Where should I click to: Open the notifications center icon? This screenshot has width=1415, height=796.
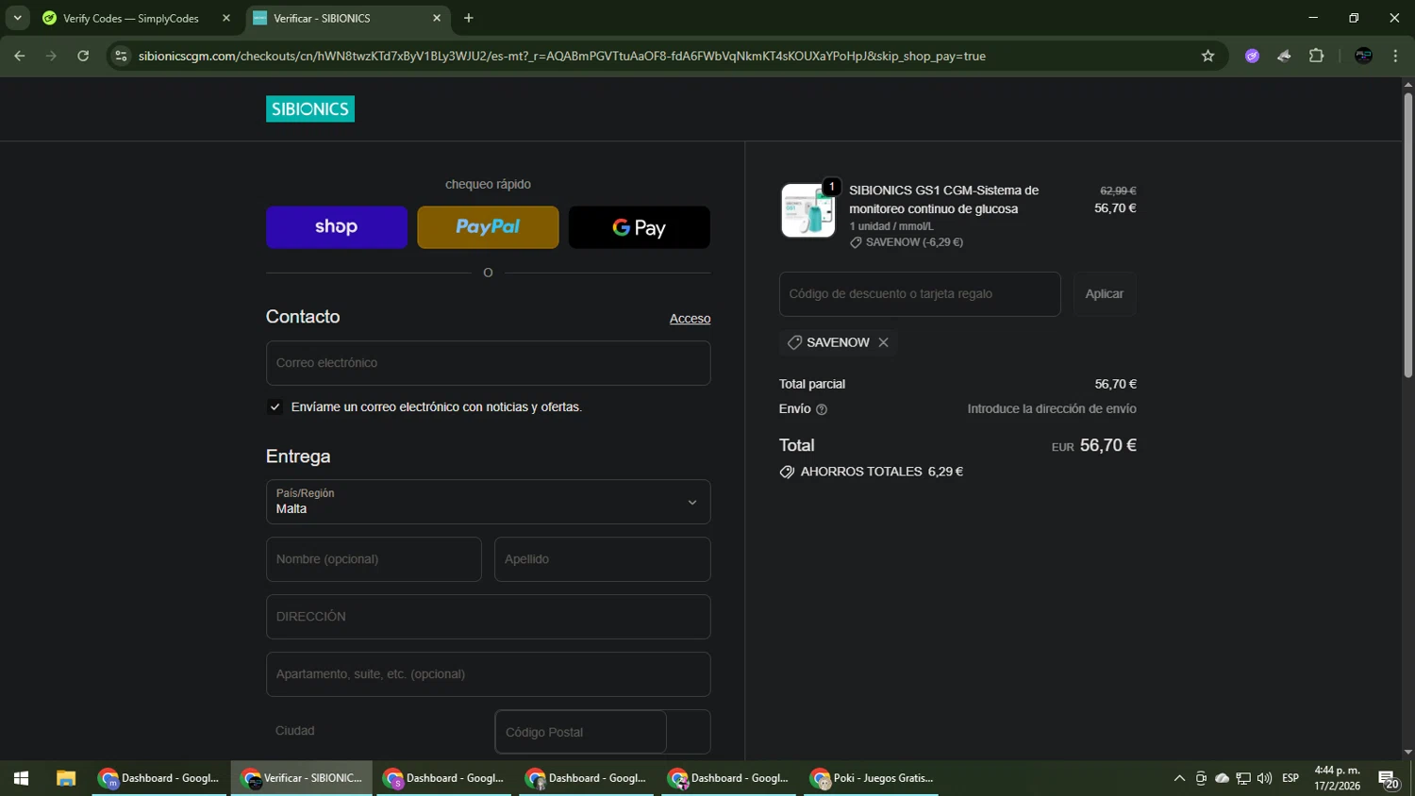point(1389,778)
